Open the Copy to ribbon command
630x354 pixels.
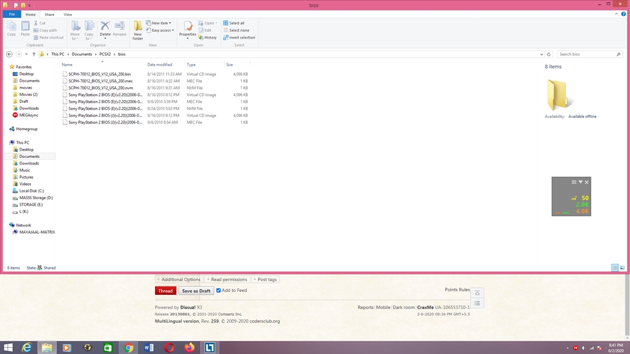pyautogui.click(x=89, y=30)
